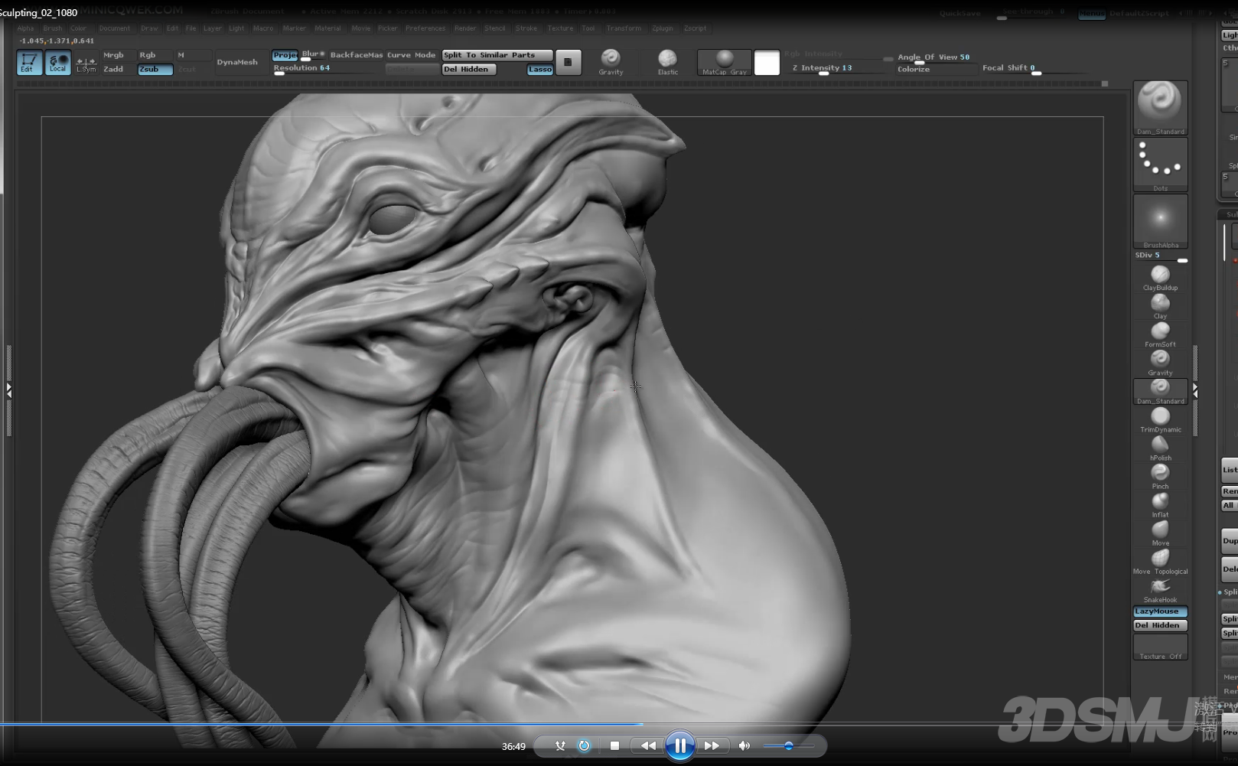The width and height of the screenshot is (1238, 766).
Task: Select the Gravity brush in the top shelf
Action: pyautogui.click(x=611, y=62)
